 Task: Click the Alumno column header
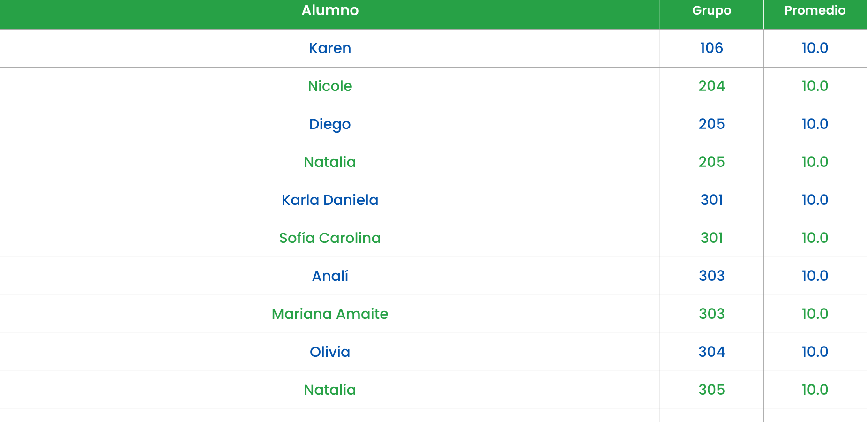click(330, 10)
